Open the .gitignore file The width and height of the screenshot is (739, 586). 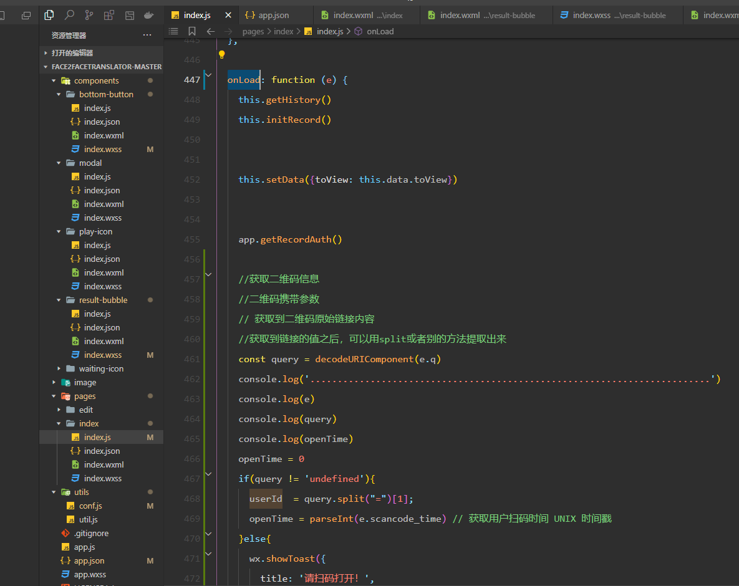pos(91,533)
